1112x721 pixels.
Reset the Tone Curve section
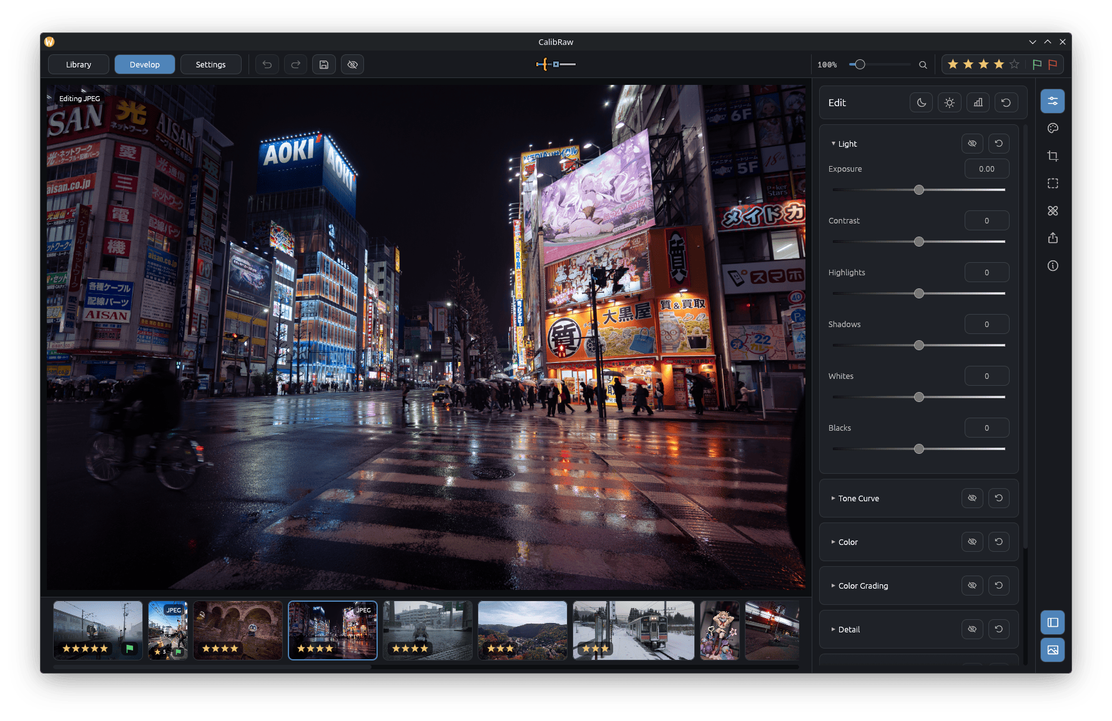click(x=999, y=498)
